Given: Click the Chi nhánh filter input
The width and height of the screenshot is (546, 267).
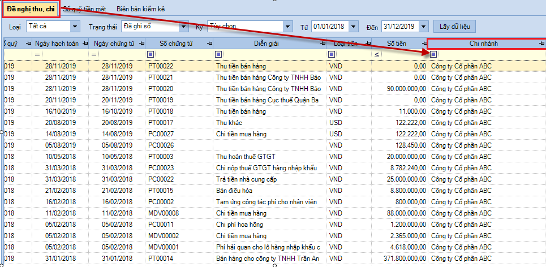Looking at the screenshot, I should 491,55.
